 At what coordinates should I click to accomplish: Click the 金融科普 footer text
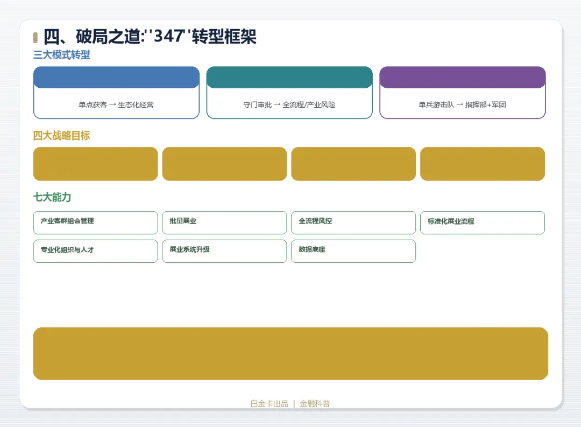point(315,404)
